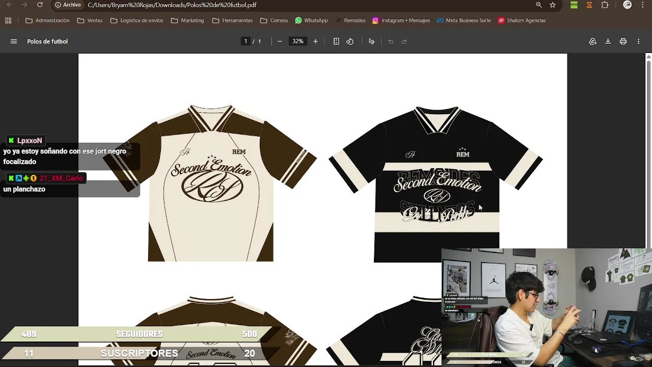Click the undo arrow in PDF toolbar
The image size is (652, 367).
click(x=391, y=41)
